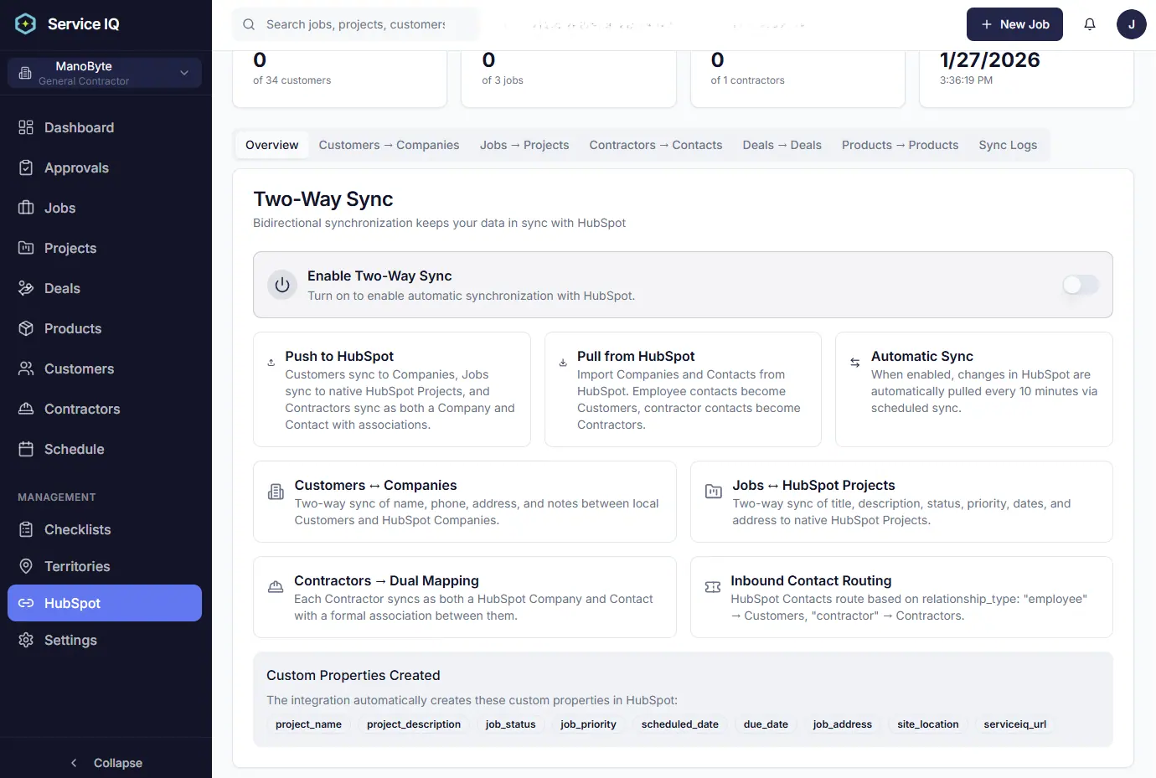The image size is (1156, 778).
Task: Click the scheduled_date property tag
Action: [680, 724]
